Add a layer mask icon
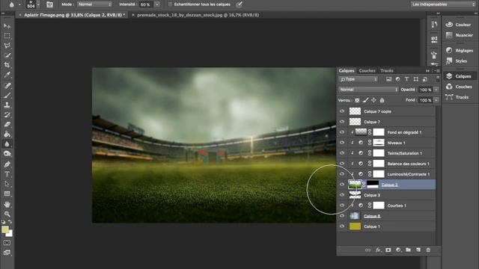Image resolution: width=479 pixels, height=269 pixels. point(388,250)
